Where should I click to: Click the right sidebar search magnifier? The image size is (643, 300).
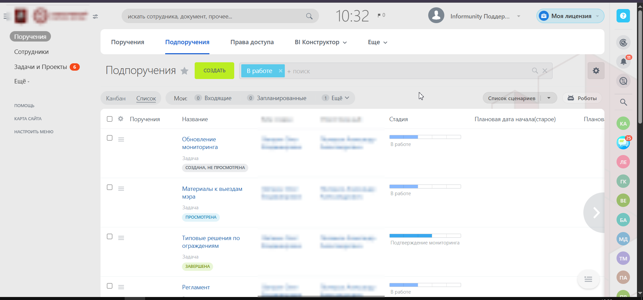tap(624, 102)
